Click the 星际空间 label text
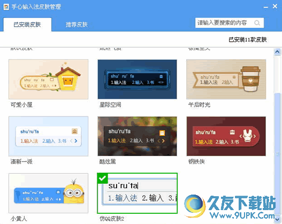Viewport: 282px width, 224px height. [x=110, y=105]
